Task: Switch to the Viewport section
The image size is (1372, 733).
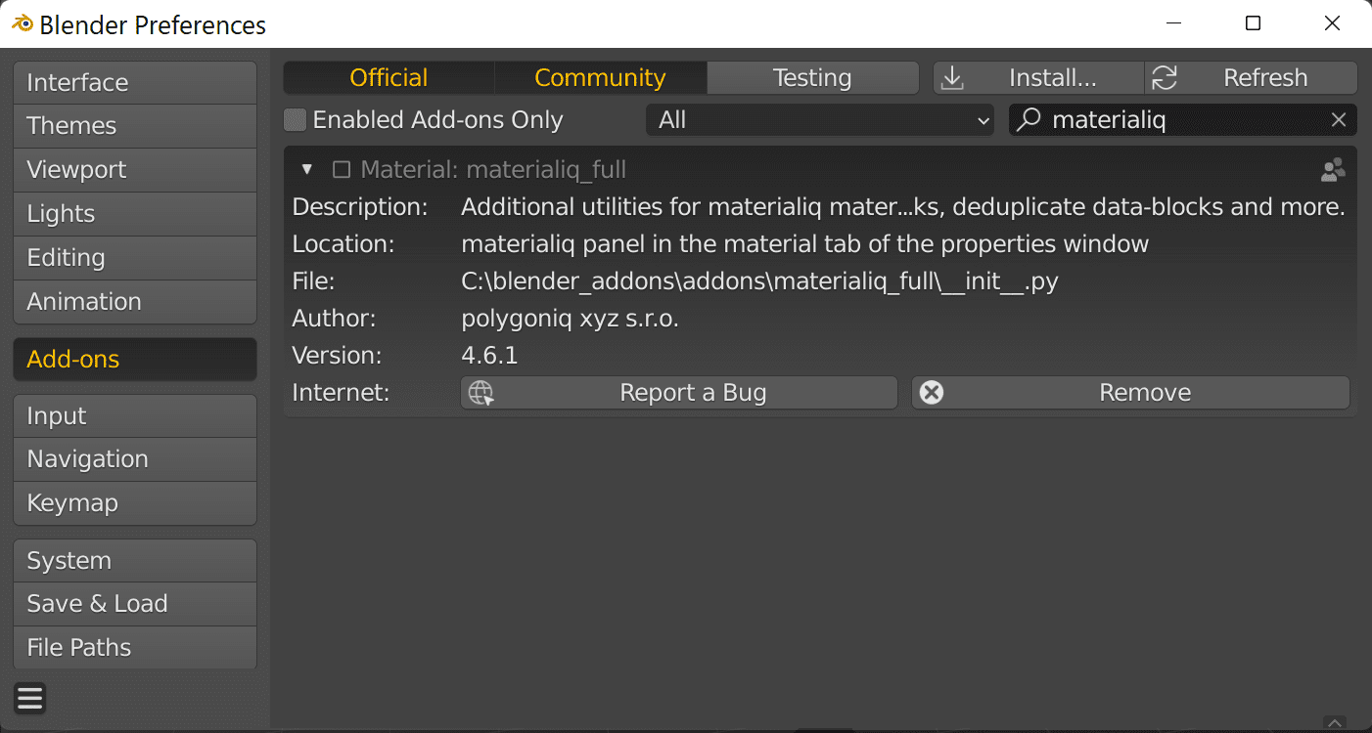Action: 135,170
